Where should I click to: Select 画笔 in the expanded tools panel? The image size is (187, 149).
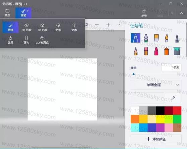(10, 27)
